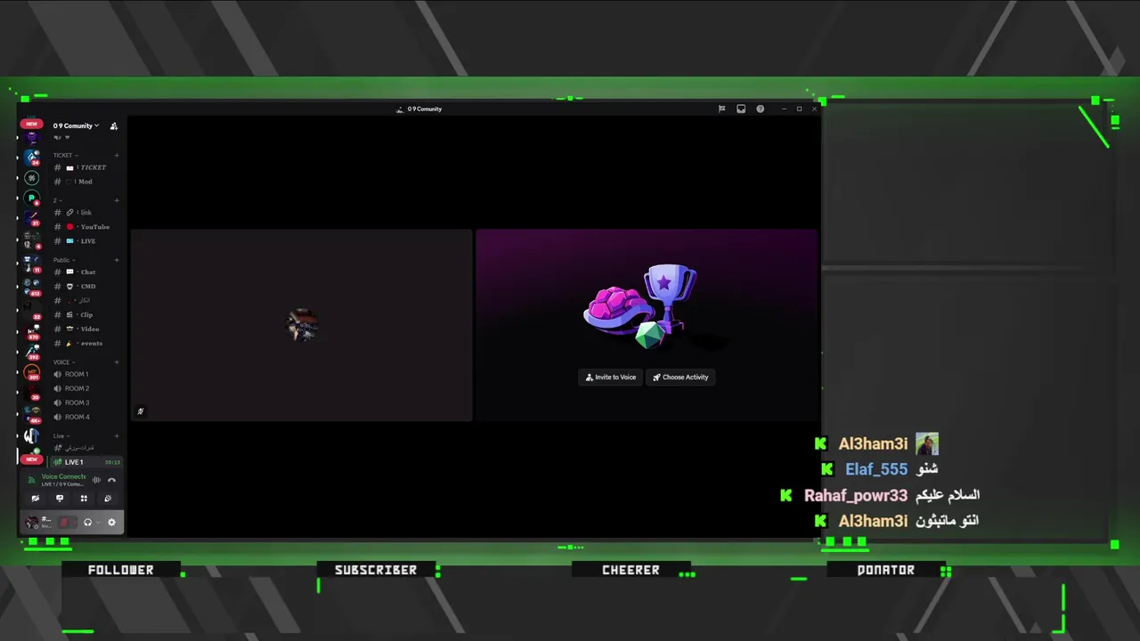The image size is (1140, 641).
Task: Open the LIVE text channel under link
Action: pos(85,241)
